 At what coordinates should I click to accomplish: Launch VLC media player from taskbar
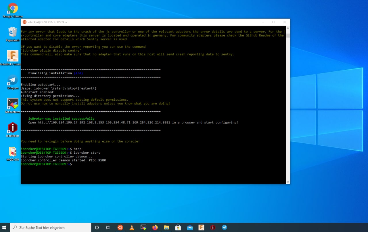point(132,227)
